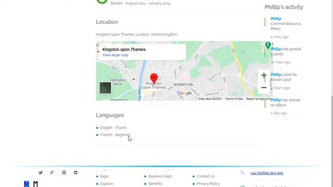Click the green marker pin on the map
The height and width of the screenshot is (187, 333).
268,45
